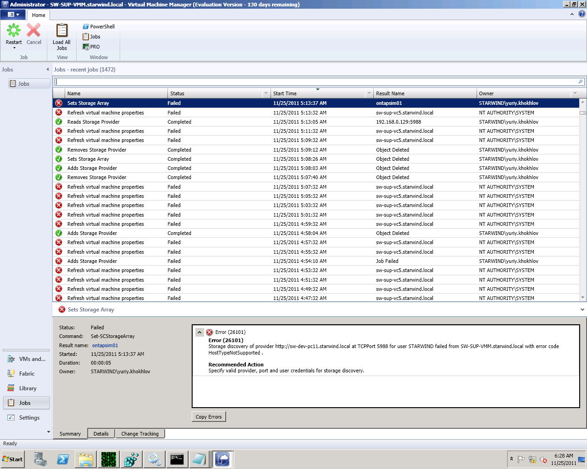Collapse the Jobs navigation pane
This screenshot has height=469, width=587.
point(48,70)
